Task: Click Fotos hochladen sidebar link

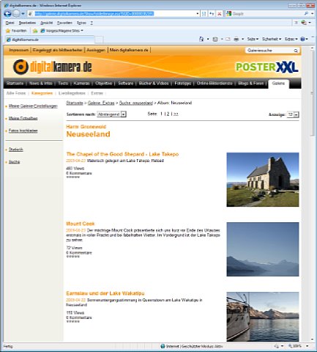Action: [x=23, y=131]
